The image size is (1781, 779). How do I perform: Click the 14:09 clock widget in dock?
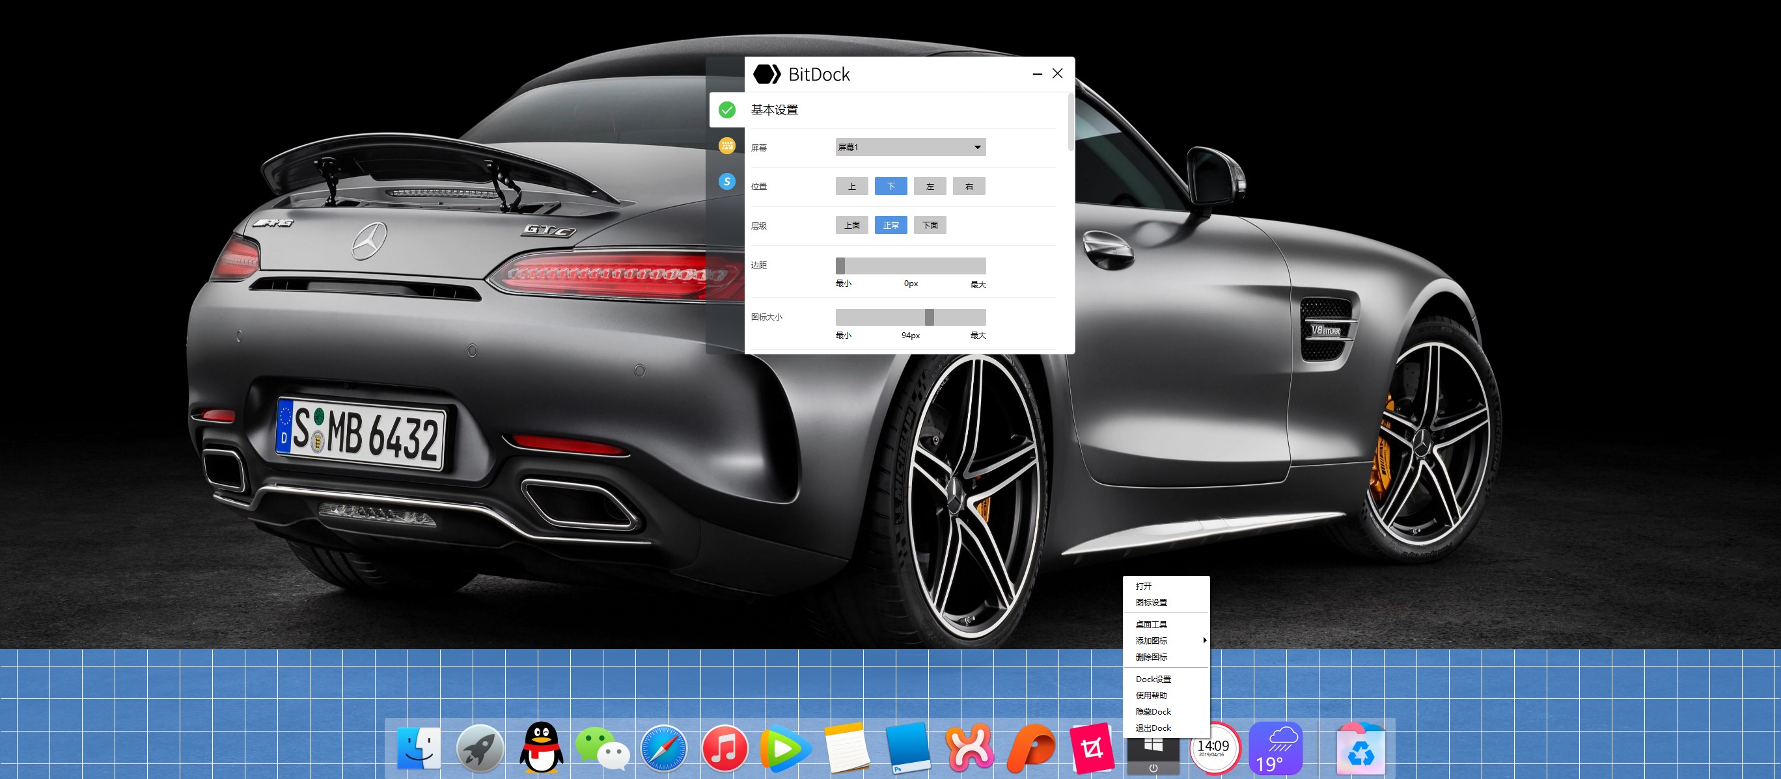coord(1214,748)
